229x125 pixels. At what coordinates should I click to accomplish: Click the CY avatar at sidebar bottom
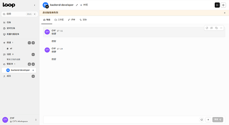[x=5, y=120]
